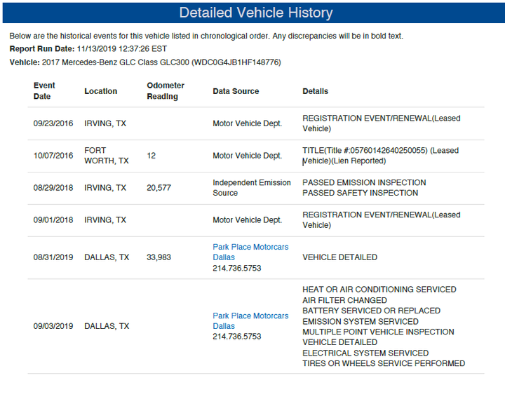Open Park Place Motorcars Dallas link dated 08/31/2019
Screen dimensions: 505x399
coord(250,252)
